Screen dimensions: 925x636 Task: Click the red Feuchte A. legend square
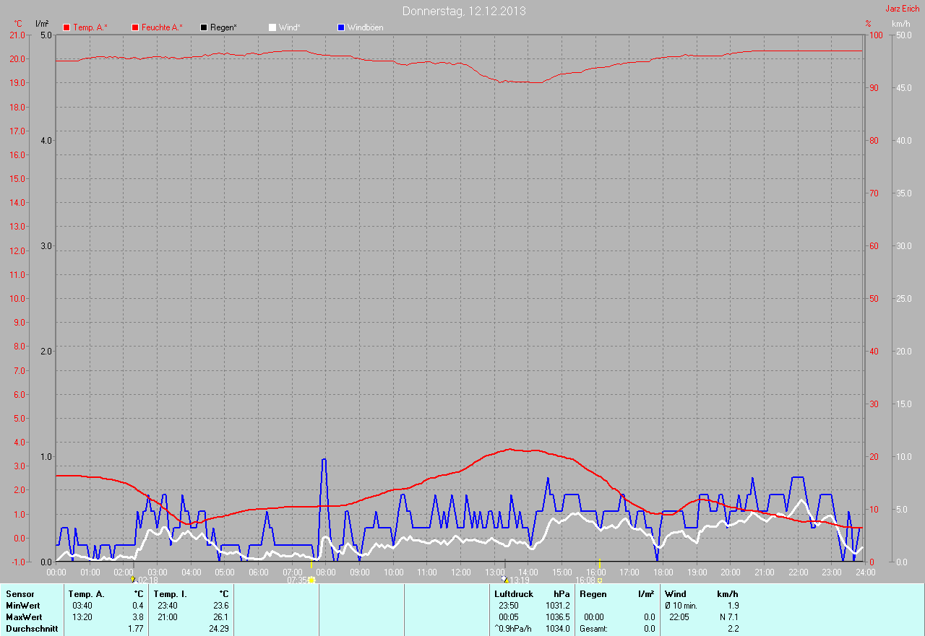135,27
